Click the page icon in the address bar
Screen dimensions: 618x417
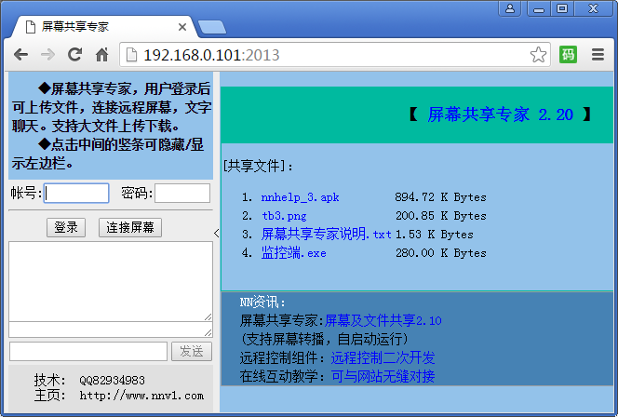tap(131, 55)
